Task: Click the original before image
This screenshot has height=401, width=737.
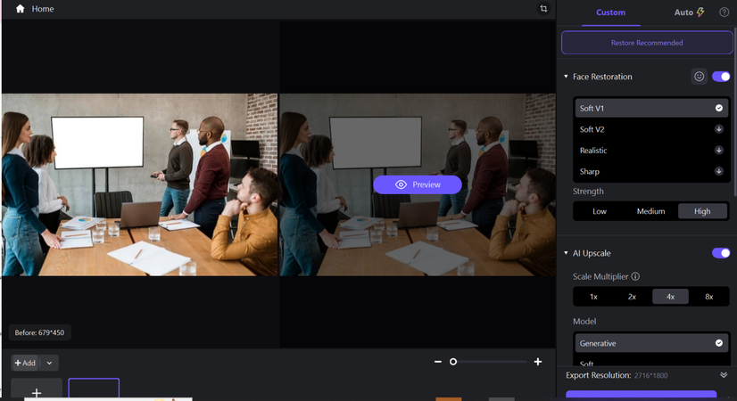Action: click(x=139, y=184)
